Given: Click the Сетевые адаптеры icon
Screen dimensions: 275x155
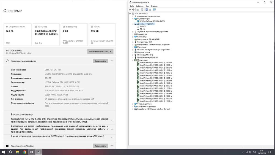Looking at the screenshot, I should coord(135,104).
